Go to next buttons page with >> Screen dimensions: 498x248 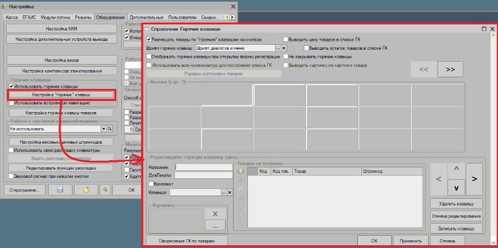point(450,69)
